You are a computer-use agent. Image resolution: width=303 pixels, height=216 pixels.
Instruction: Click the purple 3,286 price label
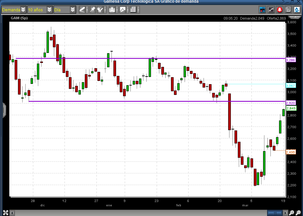click(291, 60)
